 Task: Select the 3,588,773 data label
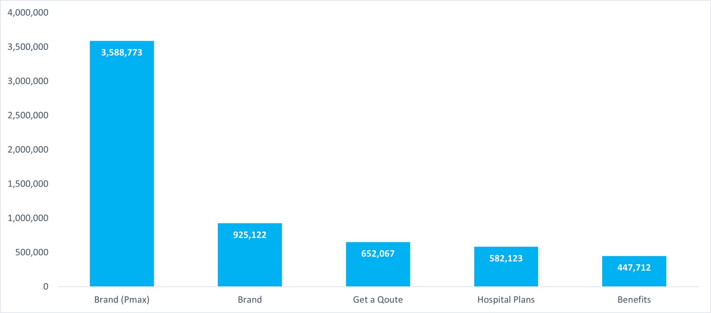[x=122, y=52]
